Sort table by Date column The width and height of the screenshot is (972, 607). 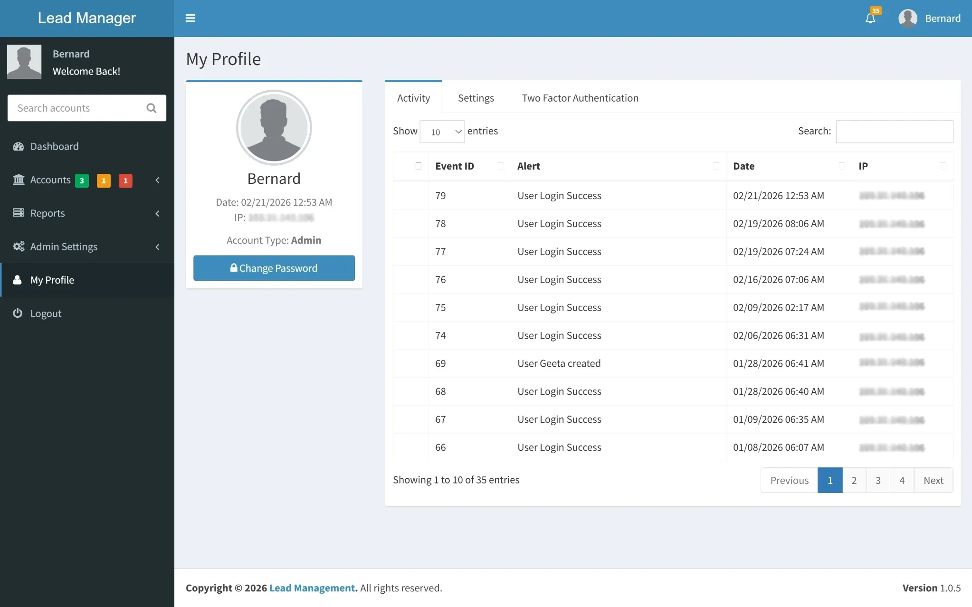(x=743, y=166)
